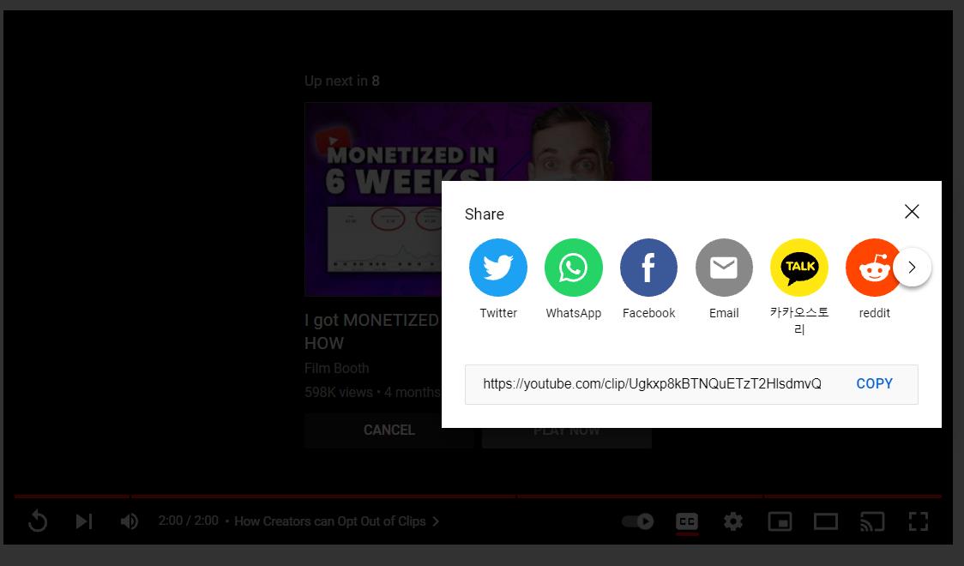The image size is (964, 566).
Task: Open player settings gear icon
Action: [x=732, y=521]
